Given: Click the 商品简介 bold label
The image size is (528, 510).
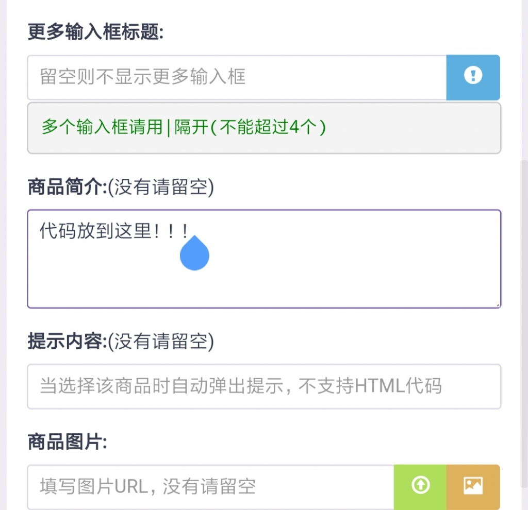Looking at the screenshot, I should [x=67, y=187].
